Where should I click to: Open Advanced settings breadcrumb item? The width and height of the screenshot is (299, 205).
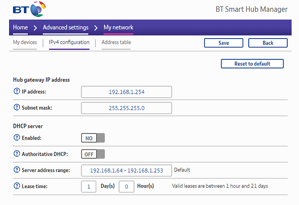coord(65,28)
